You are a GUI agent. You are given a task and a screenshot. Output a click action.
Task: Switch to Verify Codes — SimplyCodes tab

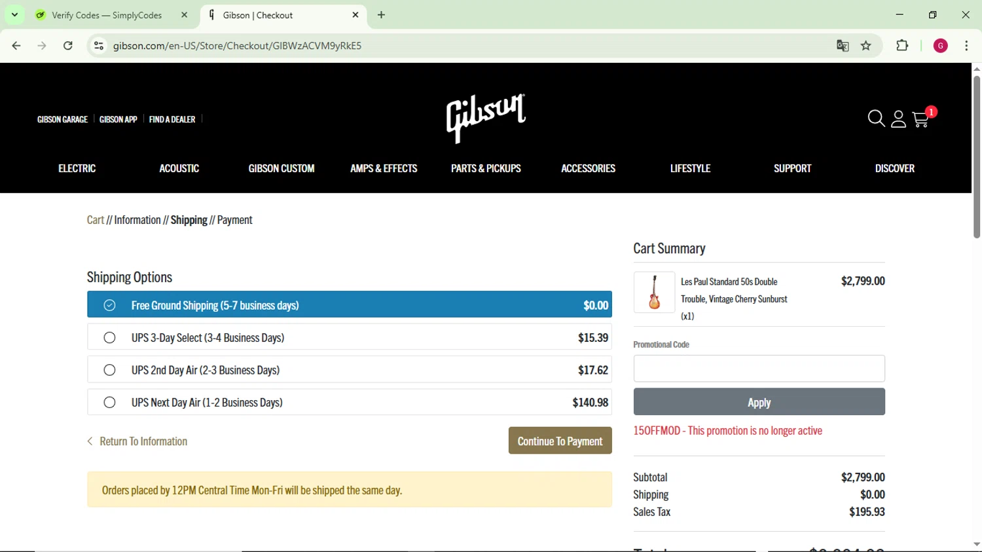pyautogui.click(x=108, y=15)
